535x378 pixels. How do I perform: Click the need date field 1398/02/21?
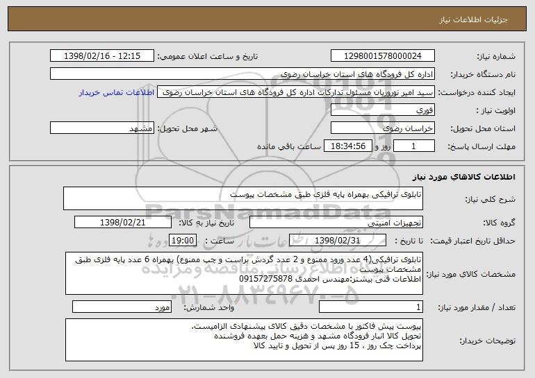[x=123, y=223]
